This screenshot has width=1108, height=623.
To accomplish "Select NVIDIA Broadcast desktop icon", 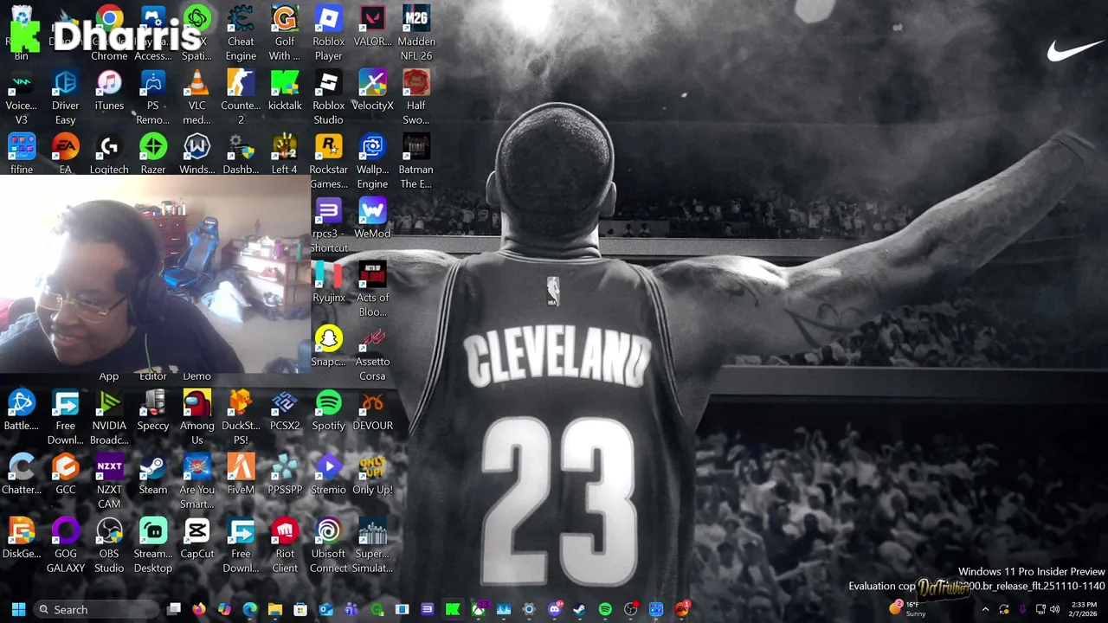I will [109, 417].
